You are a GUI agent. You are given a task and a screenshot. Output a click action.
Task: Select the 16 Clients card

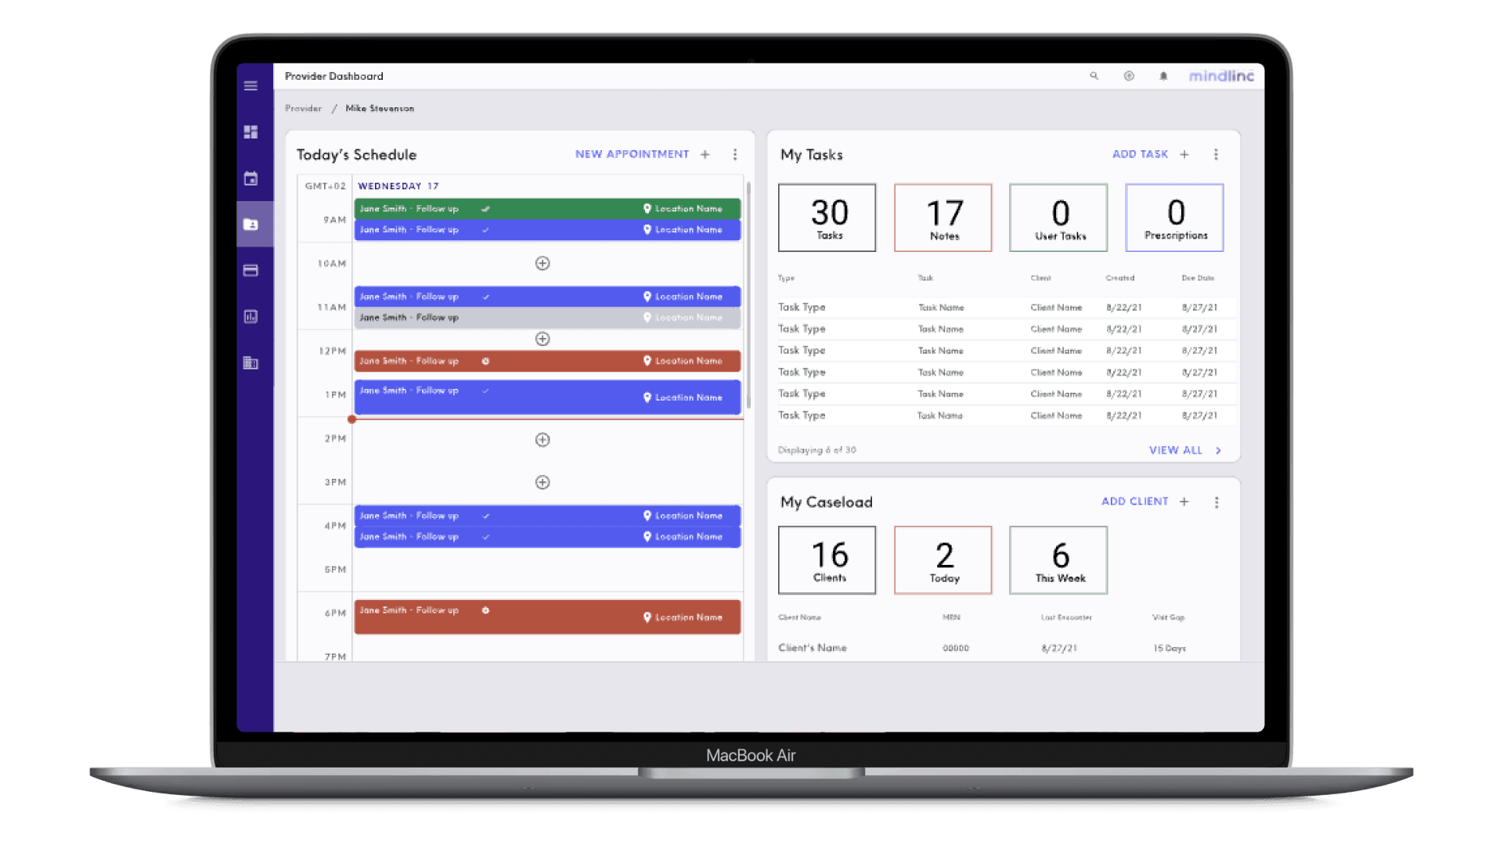point(827,560)
